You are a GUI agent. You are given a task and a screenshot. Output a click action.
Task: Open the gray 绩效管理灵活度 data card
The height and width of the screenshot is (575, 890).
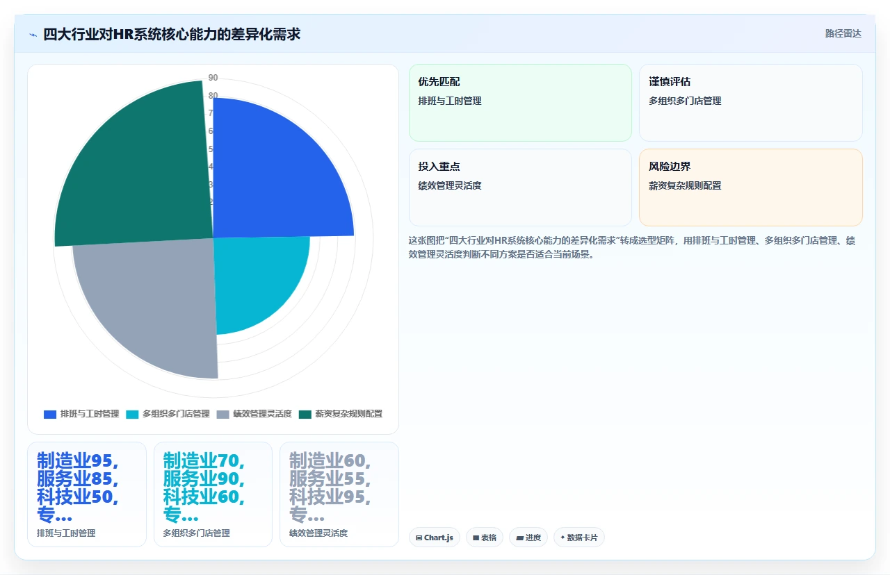(x=339, y=494)
